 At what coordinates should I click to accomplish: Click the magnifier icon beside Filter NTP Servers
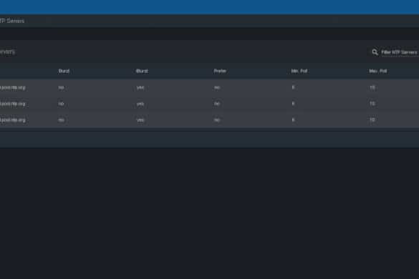pos(375,52)
